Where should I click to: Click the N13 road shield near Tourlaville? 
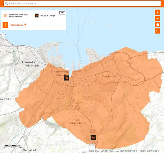tap(130, 62)
